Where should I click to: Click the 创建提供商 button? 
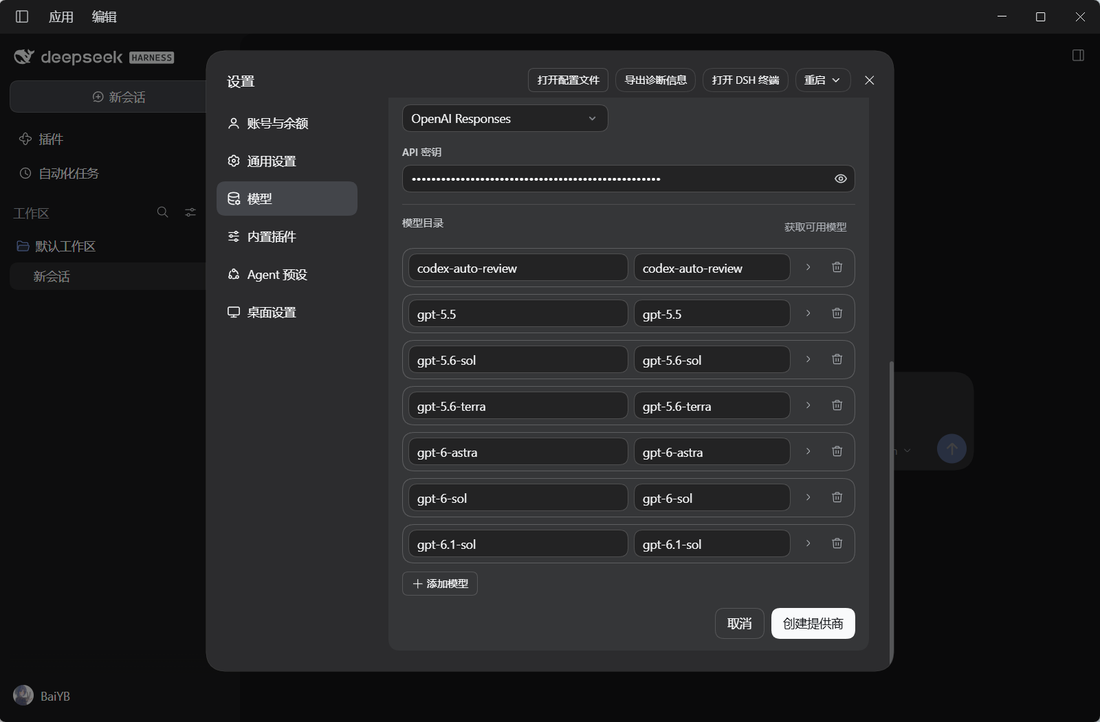tap(813, 623)
